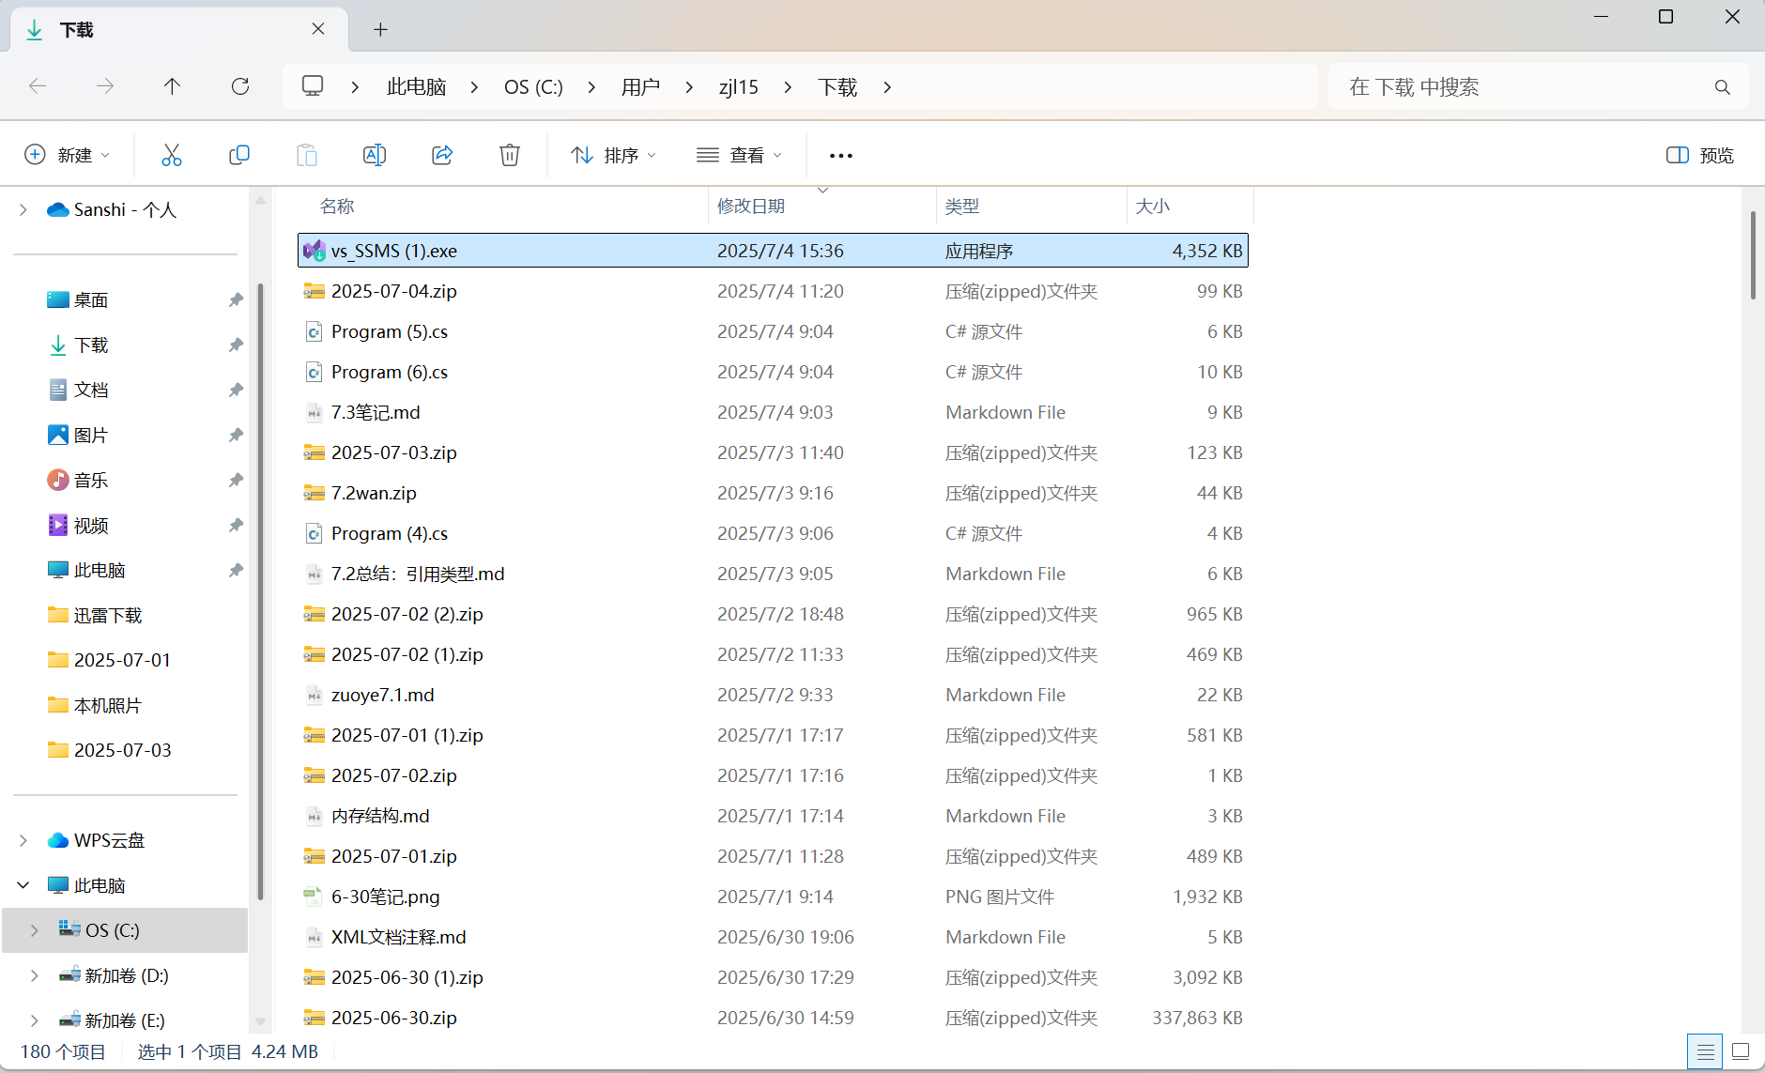Expand OS (C:) in the sidebar tree
Viewport: 1765px width, 1073px height.
click(x=34, y=929)
